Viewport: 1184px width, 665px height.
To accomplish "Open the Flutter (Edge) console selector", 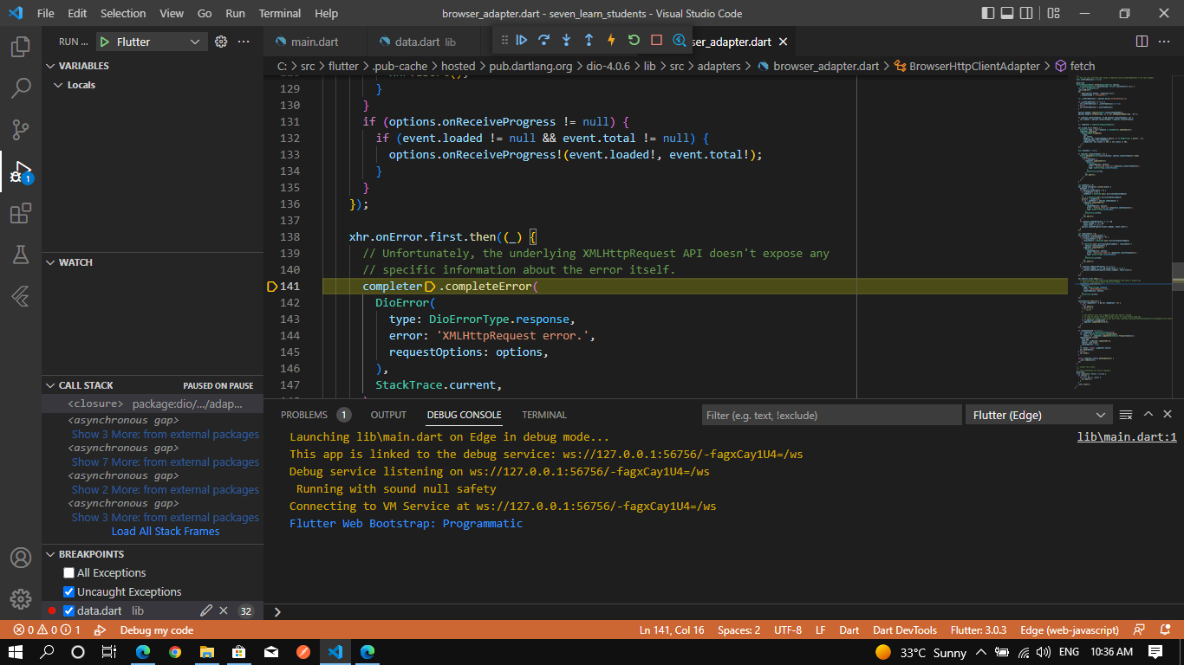I will tap(1039, 415).
